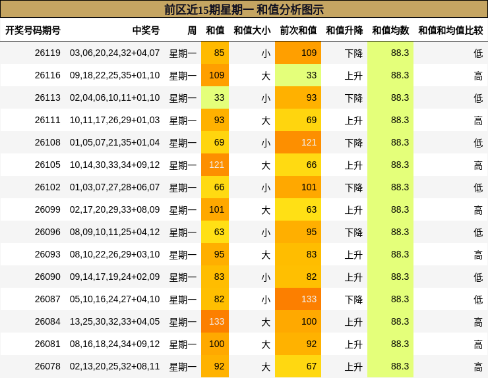
Task: Select issue number 26108
Action: 47,142
